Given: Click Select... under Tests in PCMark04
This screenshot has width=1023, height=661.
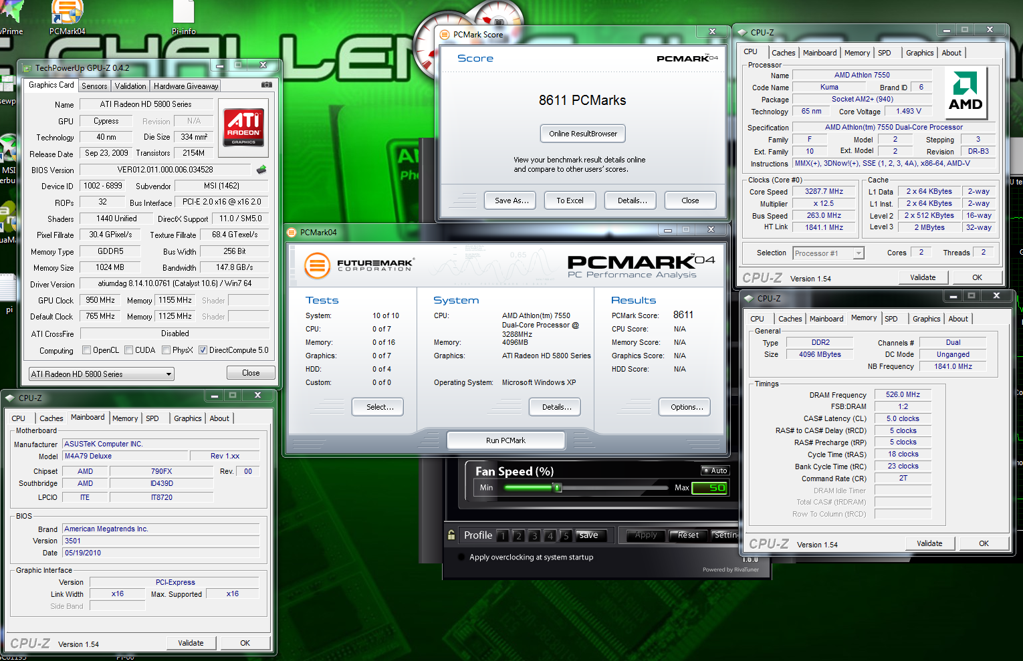Looking at the screenshot, I should pyautogui.click(x=378, y=407).
